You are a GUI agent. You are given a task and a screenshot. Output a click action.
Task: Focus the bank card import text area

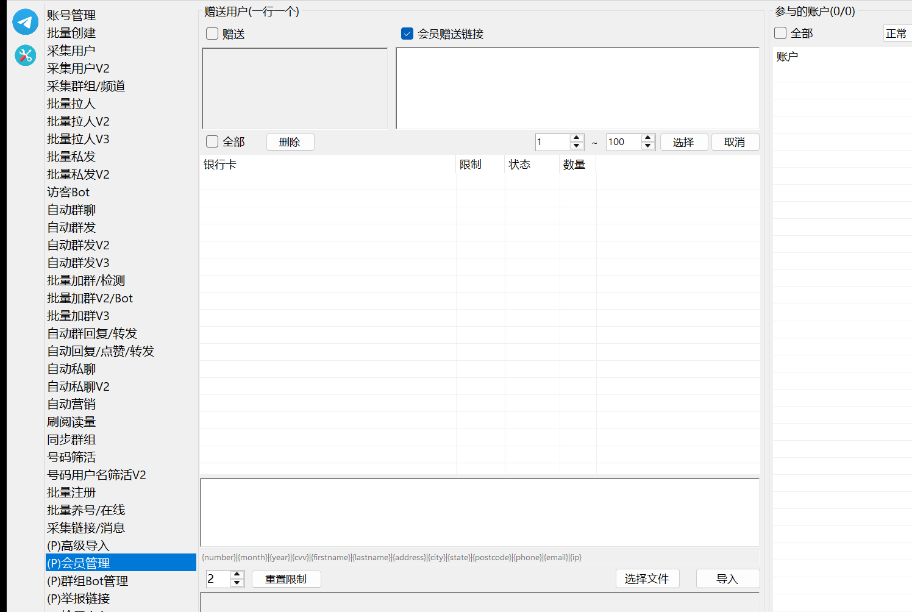tap(480, 513)
